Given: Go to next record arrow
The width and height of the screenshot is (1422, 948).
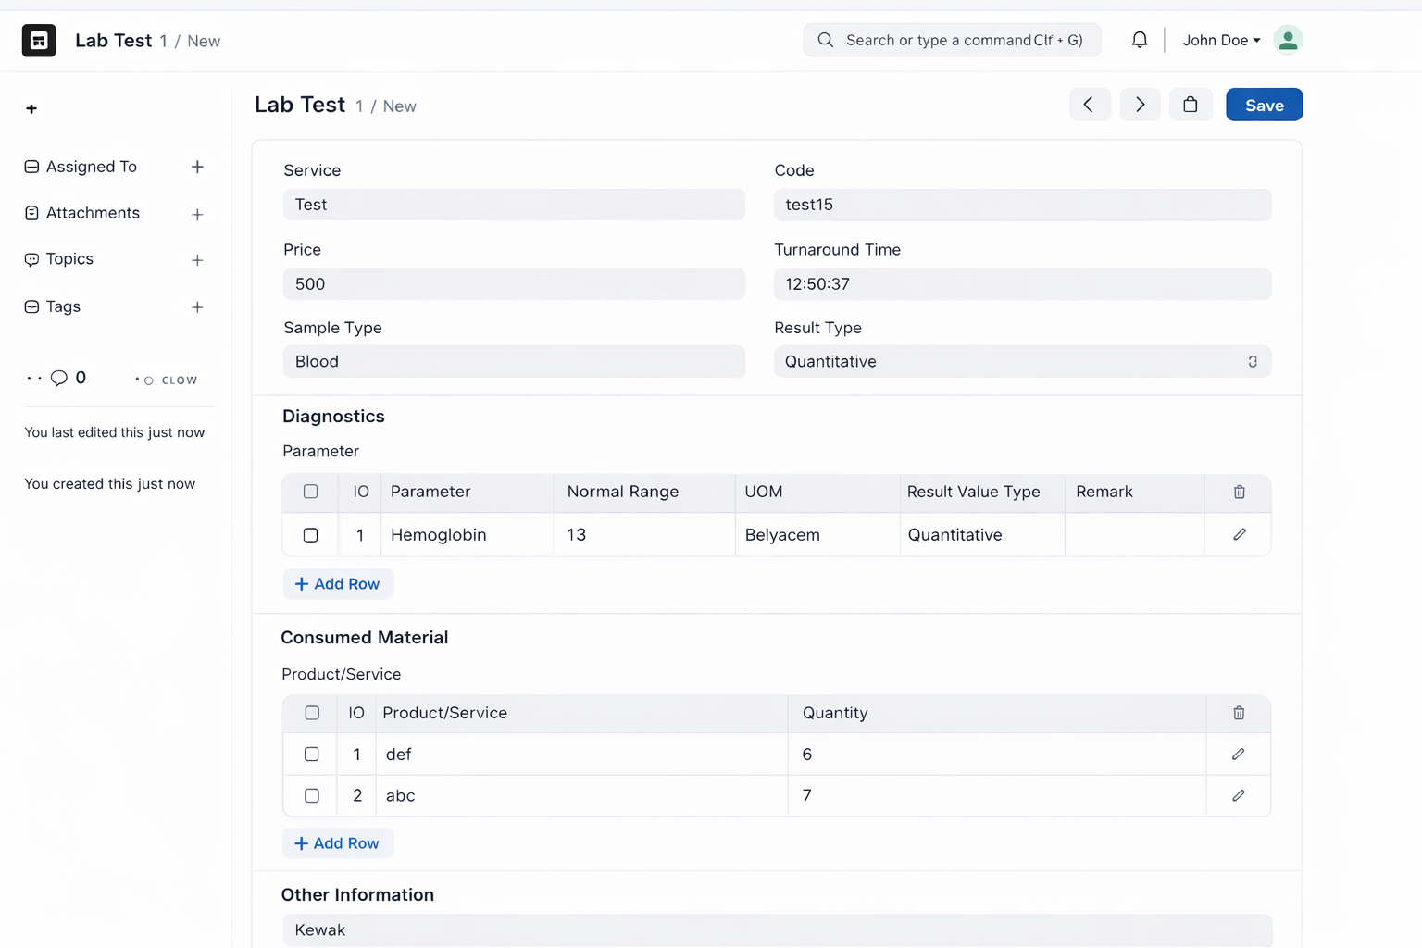Looking at the screenshot, I should click(x=1140, y=105).
